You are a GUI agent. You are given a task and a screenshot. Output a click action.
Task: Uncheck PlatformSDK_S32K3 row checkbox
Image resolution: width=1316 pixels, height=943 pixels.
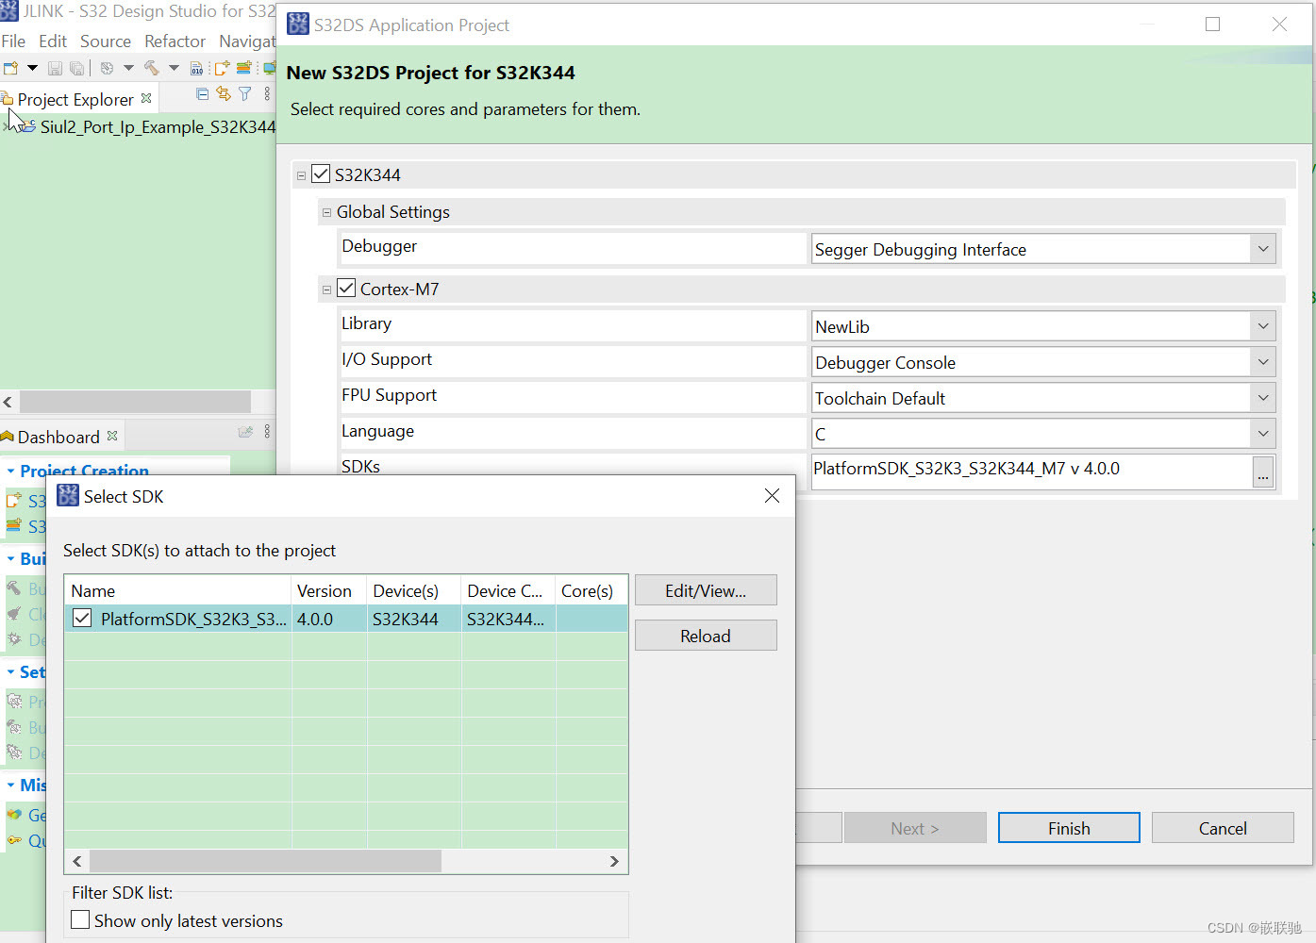click(82, 618)
